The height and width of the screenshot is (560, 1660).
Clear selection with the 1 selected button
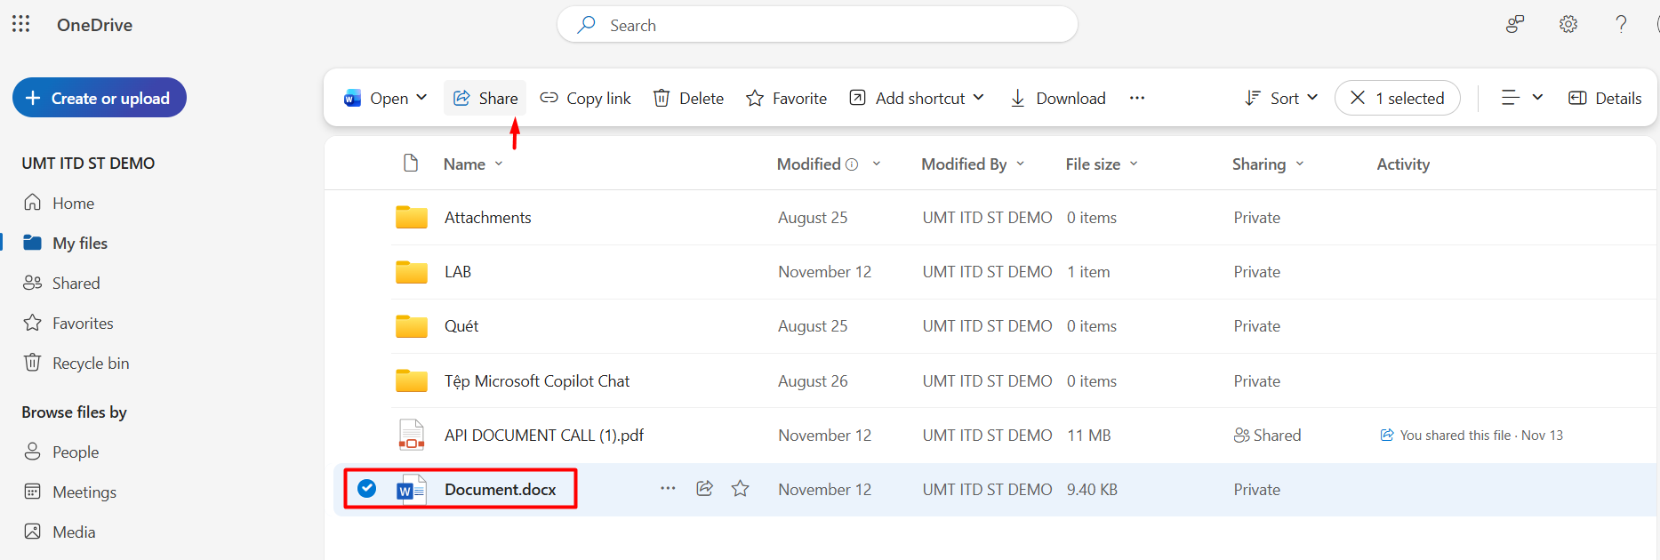coord(1397,98)
